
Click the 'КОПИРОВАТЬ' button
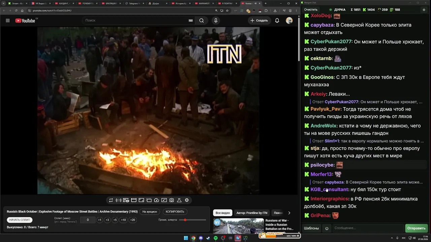click(175, 212)
